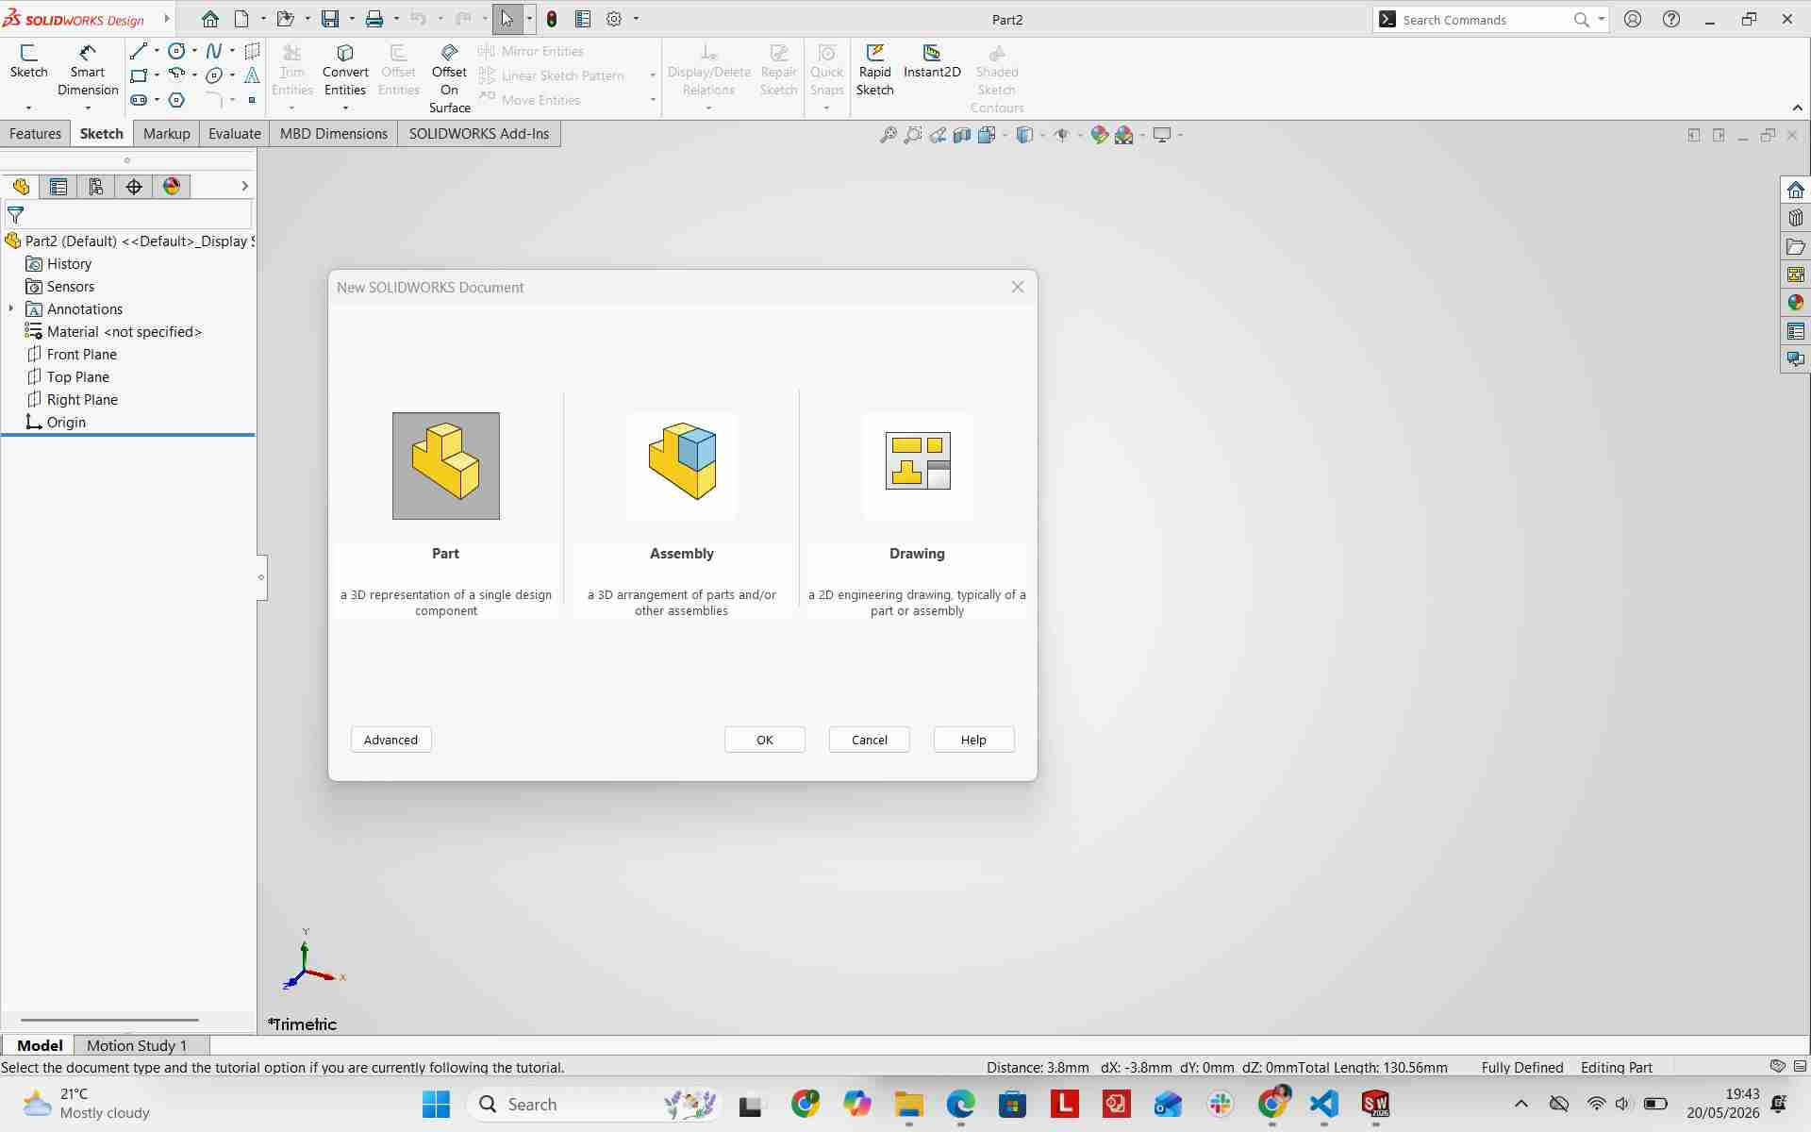Click the Save icon
The width and height of the screenshot is (1811, 1132).
point(330,19)
